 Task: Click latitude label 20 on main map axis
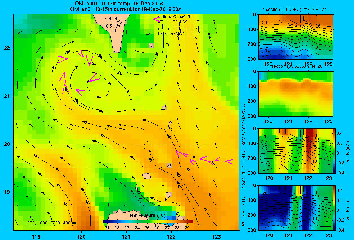pyautogui.click(x=7, y=144)
